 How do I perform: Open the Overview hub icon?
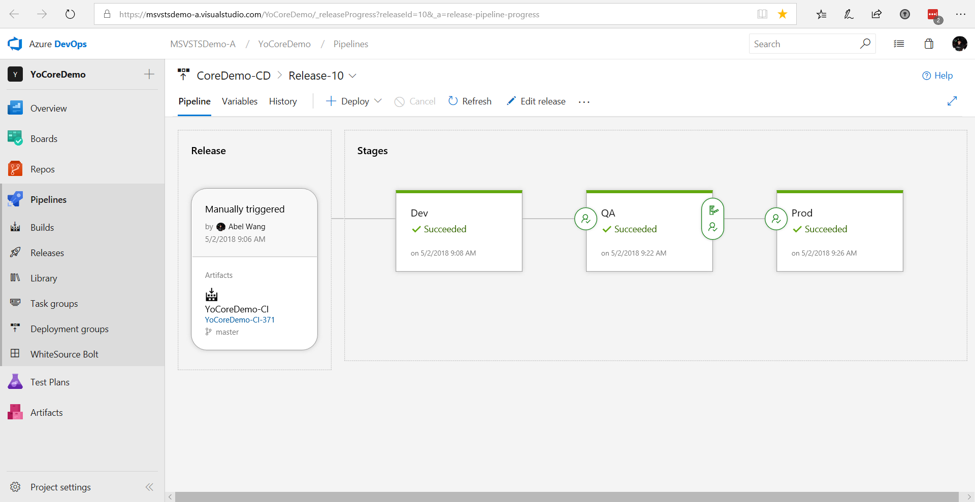(15, 108)
